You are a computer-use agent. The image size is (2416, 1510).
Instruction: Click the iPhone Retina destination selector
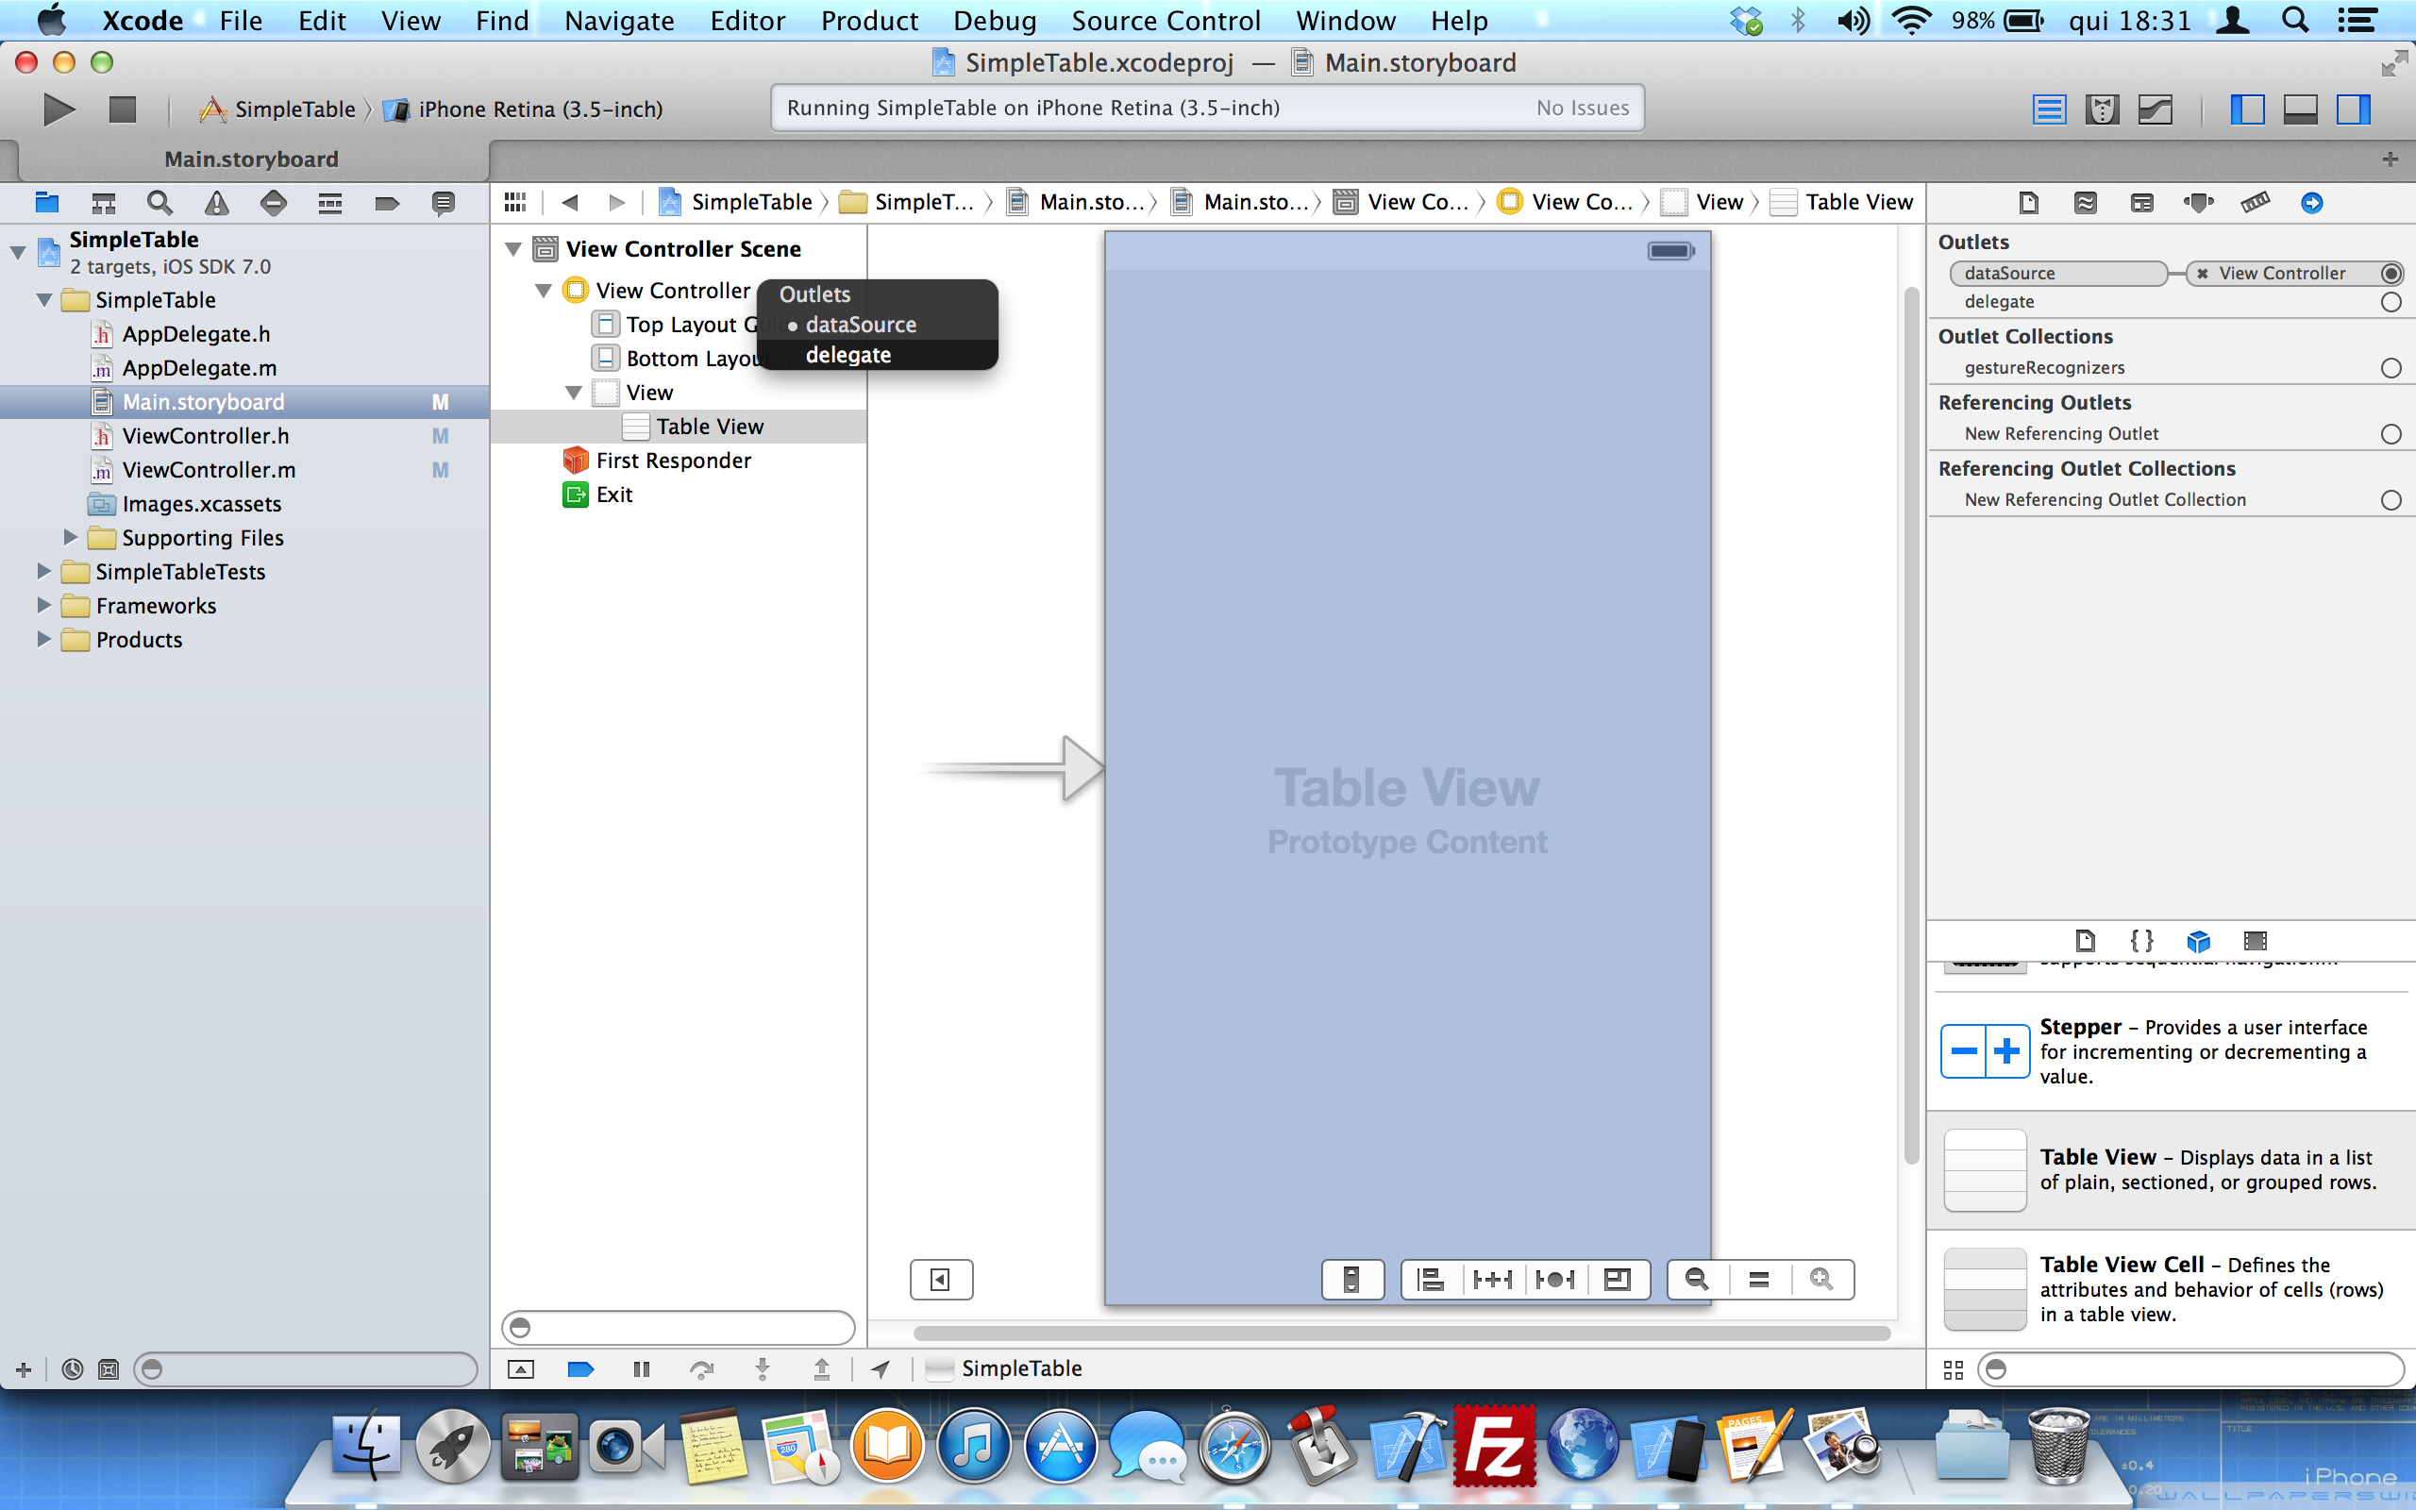524,109
